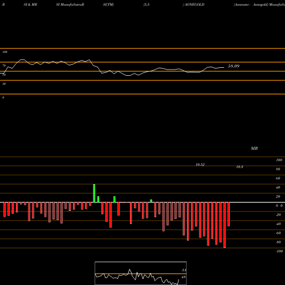Click the MR axis label 40
Viewport: 285px width, 285px height.
click(x=278, y=188)
